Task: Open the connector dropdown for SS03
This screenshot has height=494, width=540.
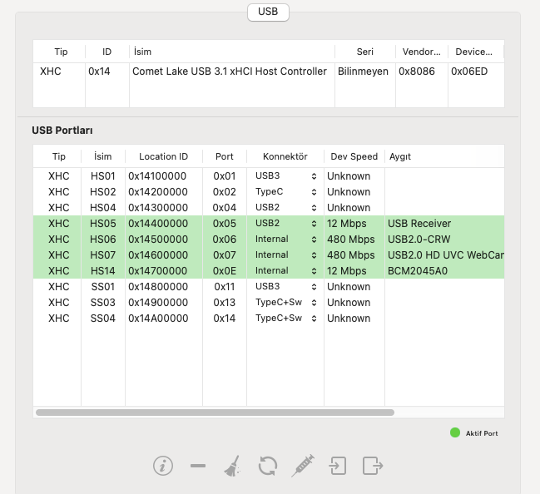Action: point(285,303)
